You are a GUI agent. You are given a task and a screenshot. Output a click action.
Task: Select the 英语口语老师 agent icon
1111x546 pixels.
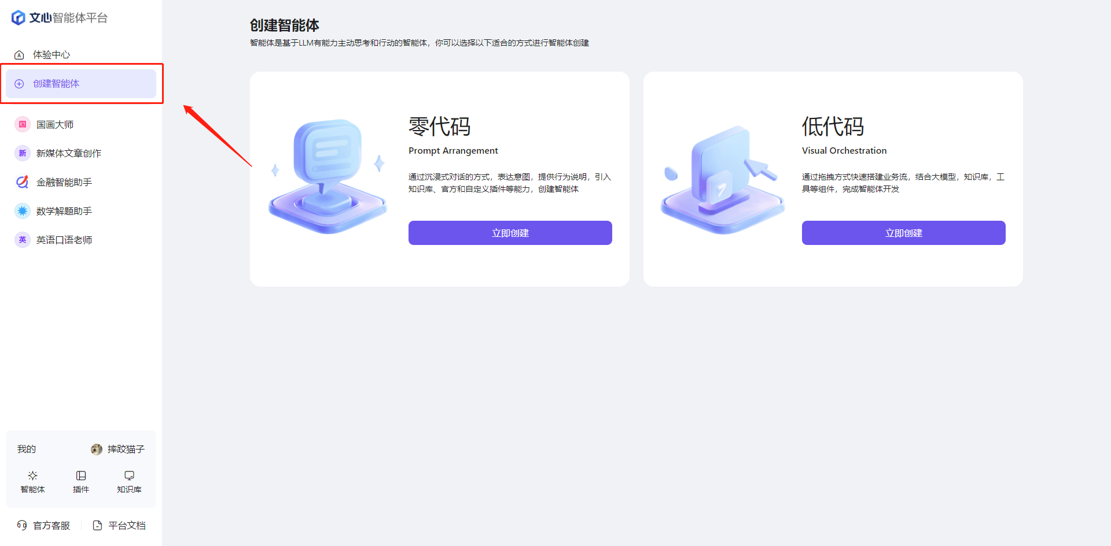coord(22,239)
